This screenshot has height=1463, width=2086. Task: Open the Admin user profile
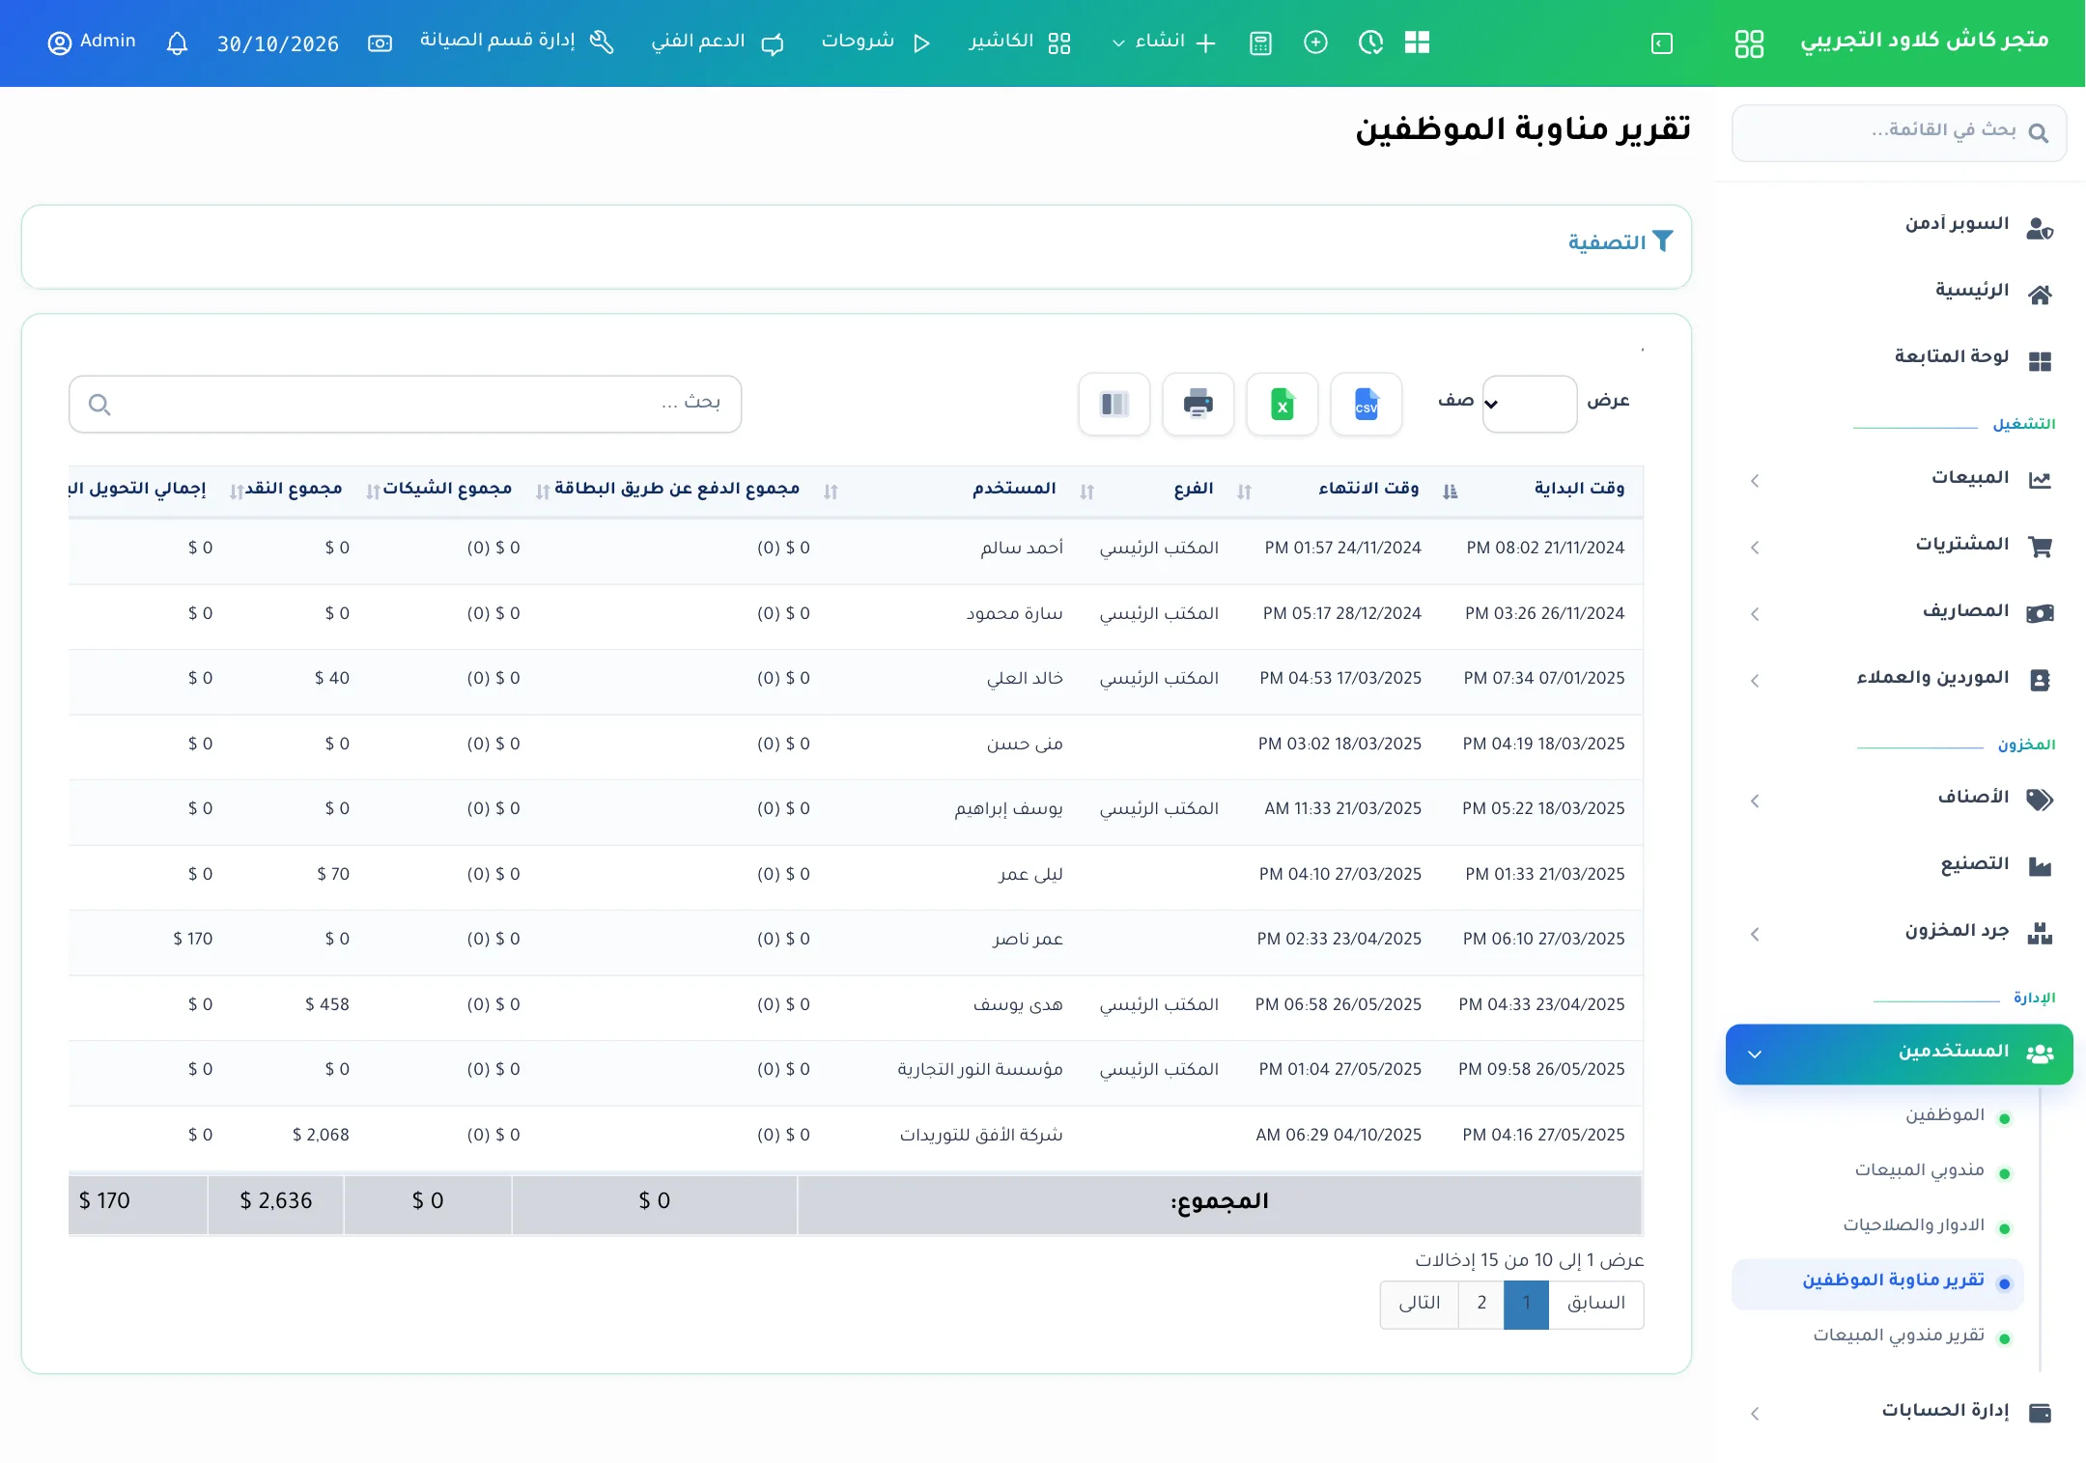point(92,42)
